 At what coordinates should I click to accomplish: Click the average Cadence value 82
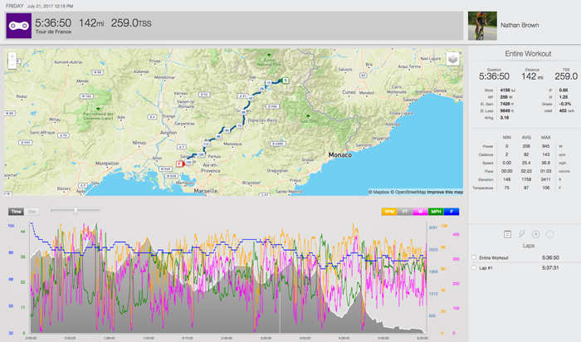click(x=526, y=154)
